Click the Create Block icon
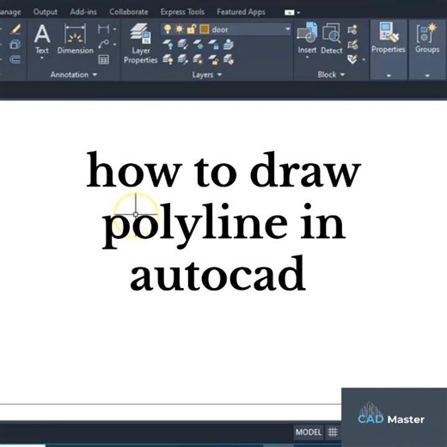Image resolution: width=447 pixels, height=447 pixels. 352,29
